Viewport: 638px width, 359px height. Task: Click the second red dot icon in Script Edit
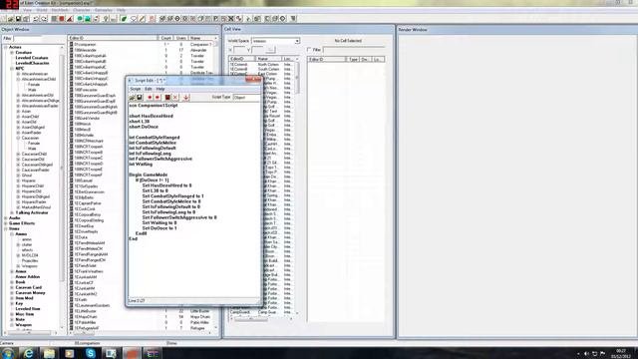point(158,98)
